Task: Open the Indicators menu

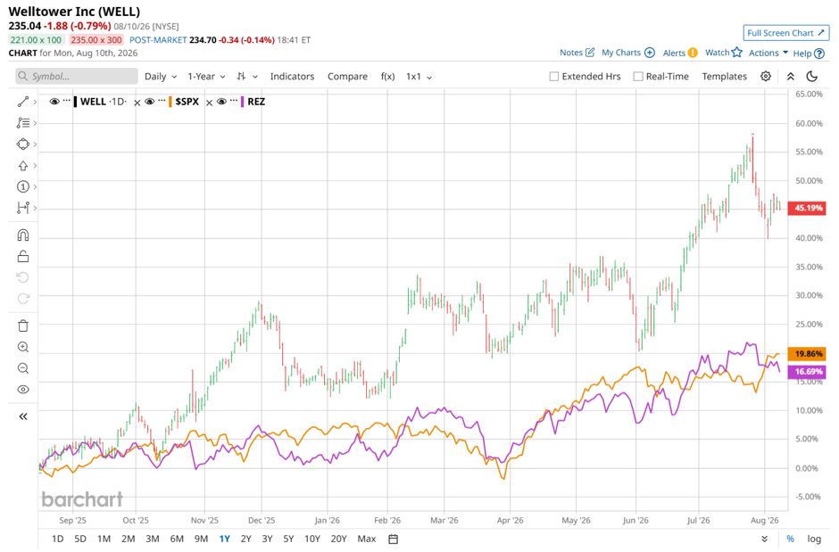Action: [x=292, y=77]
